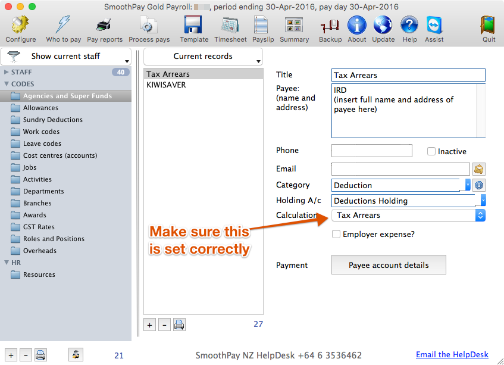
Task: Click the staff figure icon in footer
Action: tap(76, 355)
